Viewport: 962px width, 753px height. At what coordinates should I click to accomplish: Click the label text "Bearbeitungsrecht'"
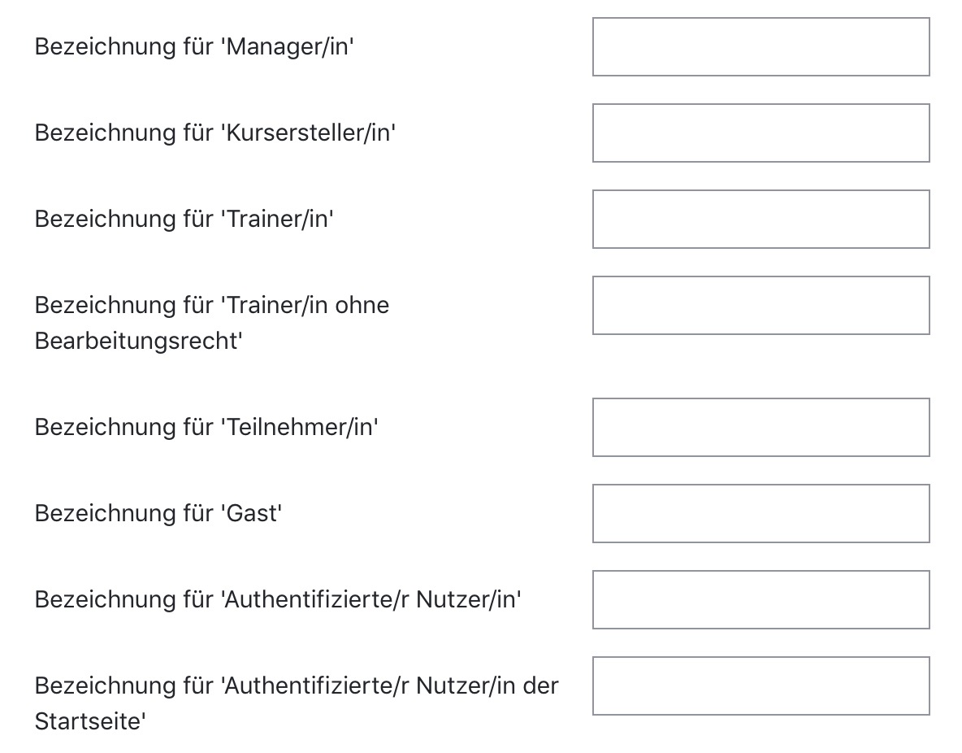pyautogui.click(x=138, y=342)
